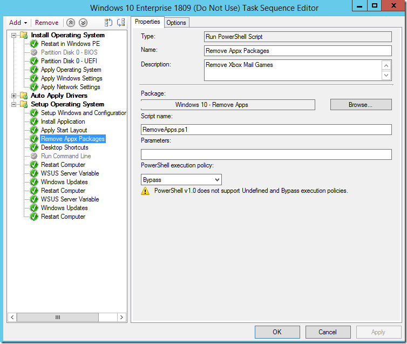Click the Browse... button
Viewport: 407px width, 344px height.
pos(361,105)
